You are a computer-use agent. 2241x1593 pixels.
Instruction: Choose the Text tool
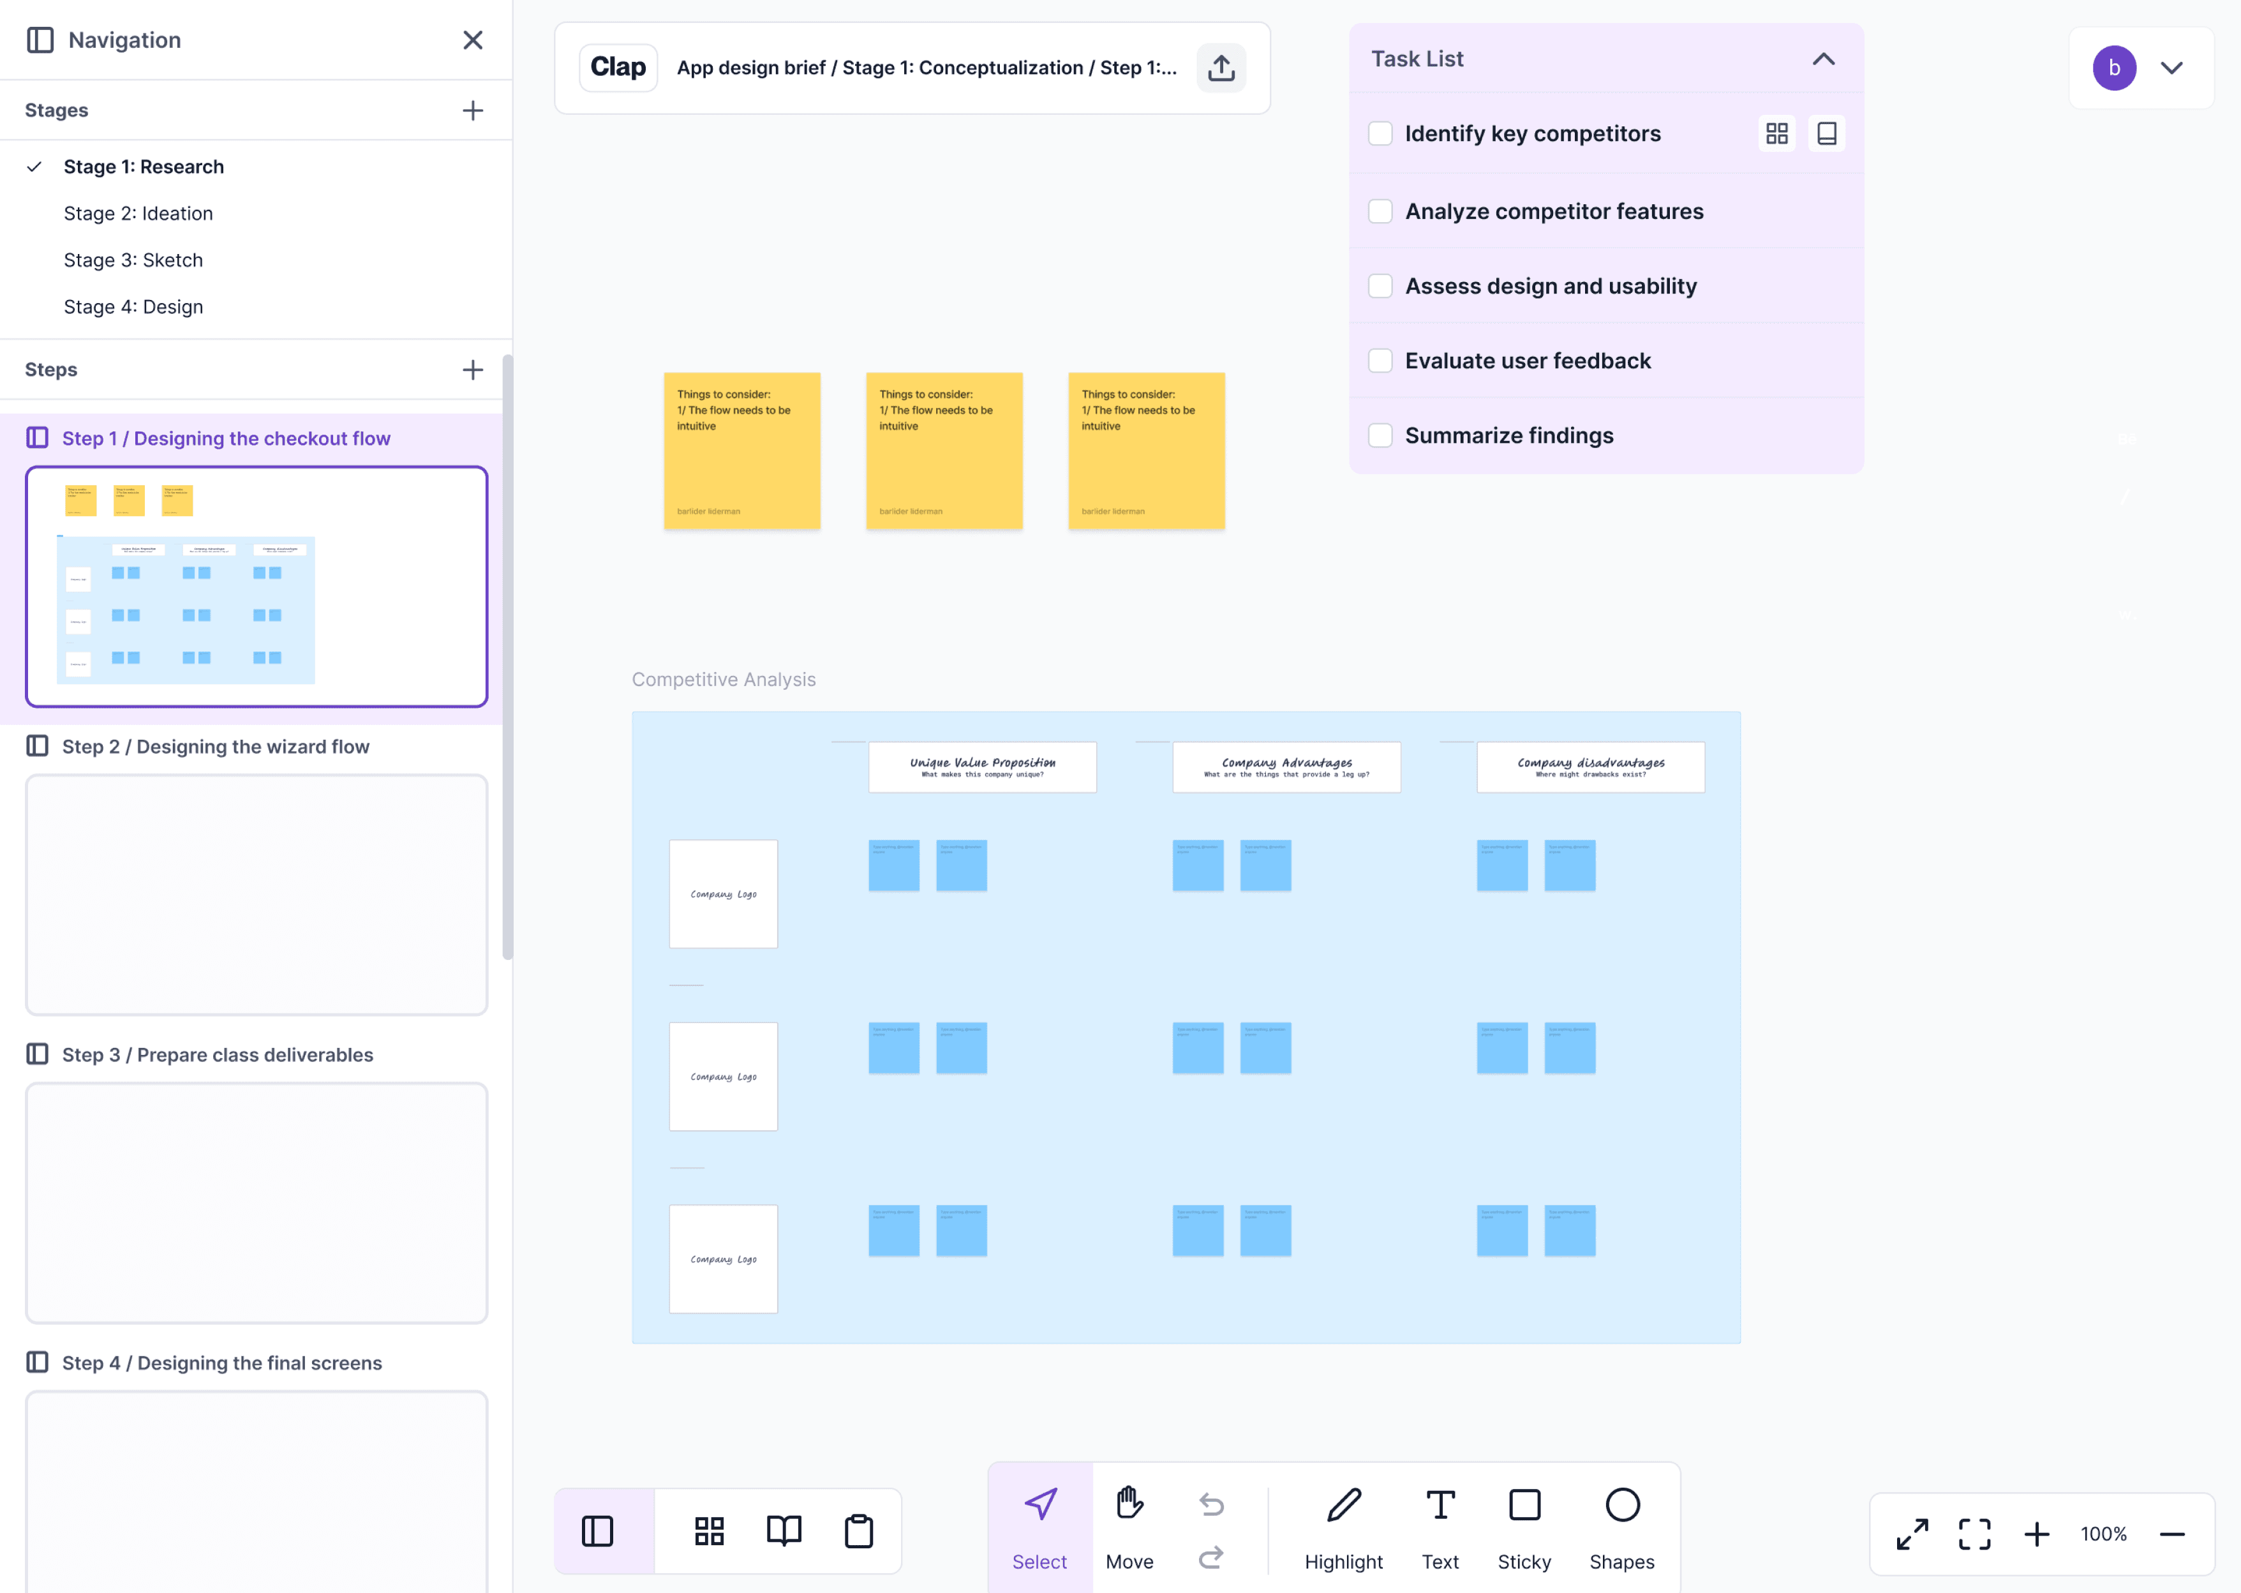click(1439, 1525)
